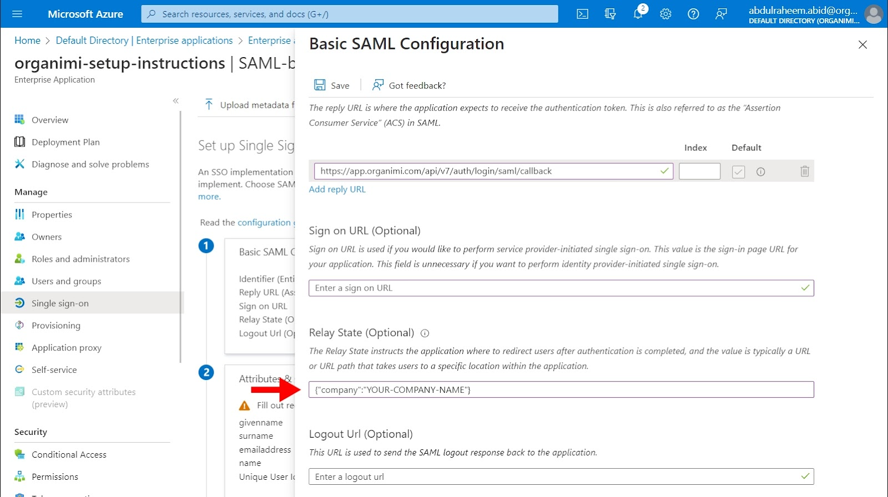Click the Upload metadata file button
Screen dimensions: 888x497
[x=250, y=105]
